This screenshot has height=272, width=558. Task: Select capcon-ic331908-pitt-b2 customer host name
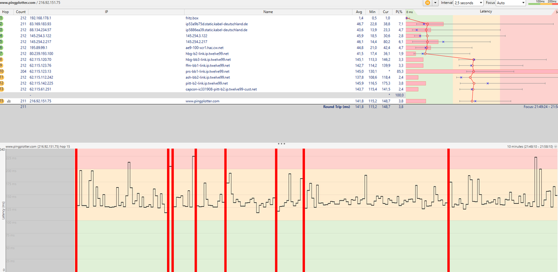click(x=221, y=89)
